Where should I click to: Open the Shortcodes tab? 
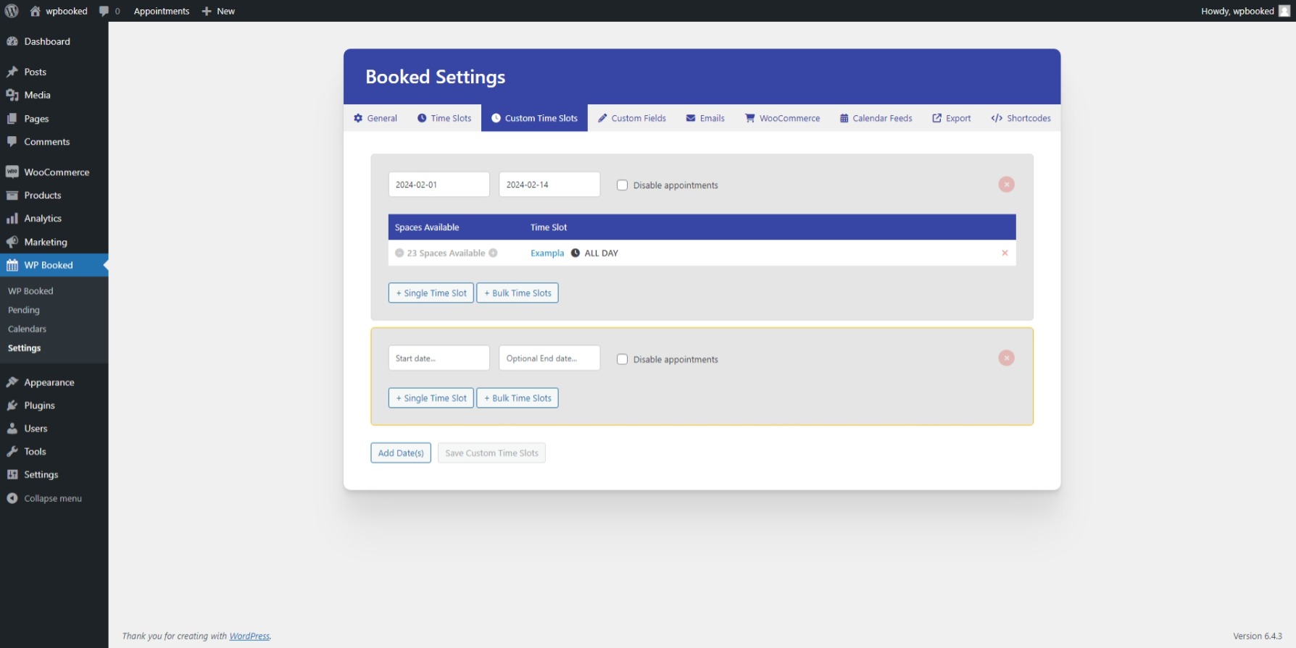coord(1021,118)
